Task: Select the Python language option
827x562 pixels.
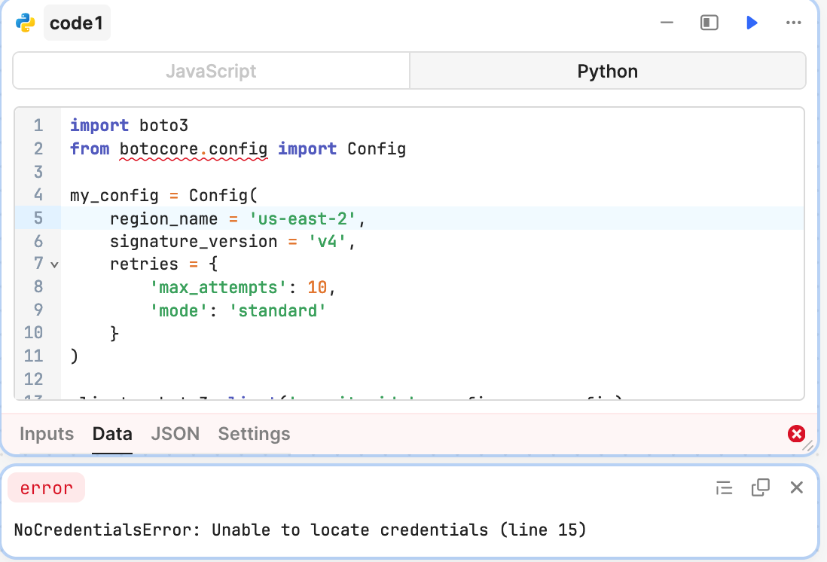Action: [607, 71]
